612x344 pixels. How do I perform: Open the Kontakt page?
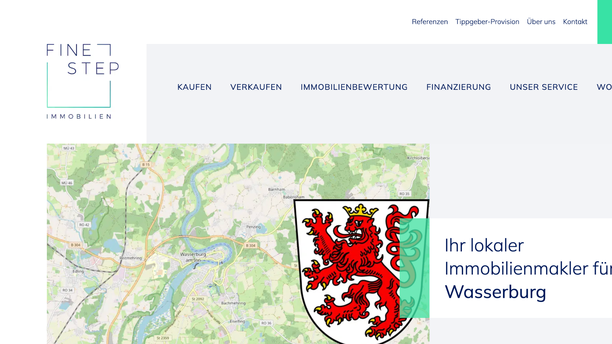tap(575, 22)
